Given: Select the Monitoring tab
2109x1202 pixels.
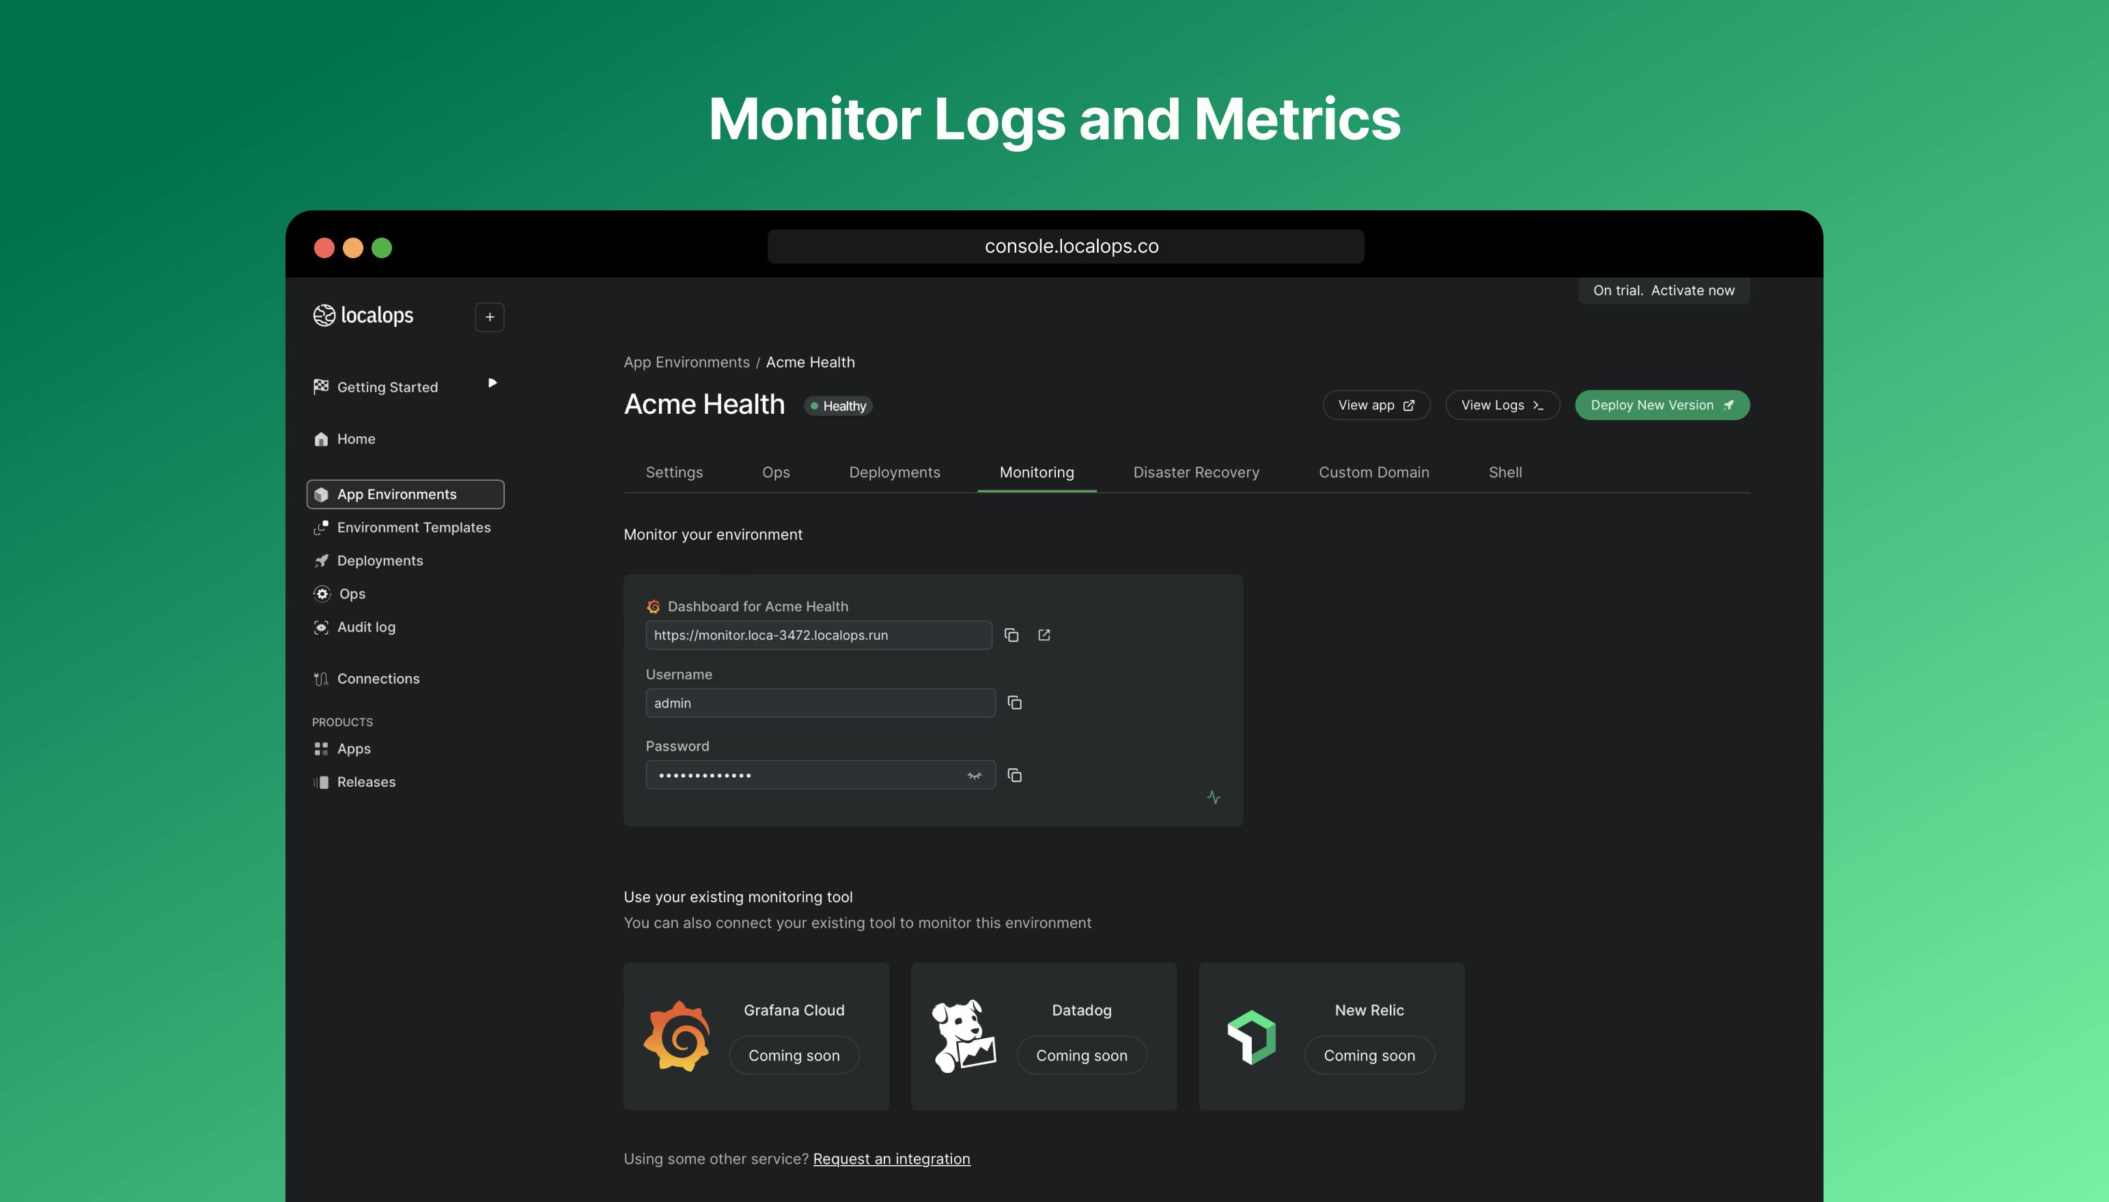Looking at the screenshot, I should coord(1037,472).
